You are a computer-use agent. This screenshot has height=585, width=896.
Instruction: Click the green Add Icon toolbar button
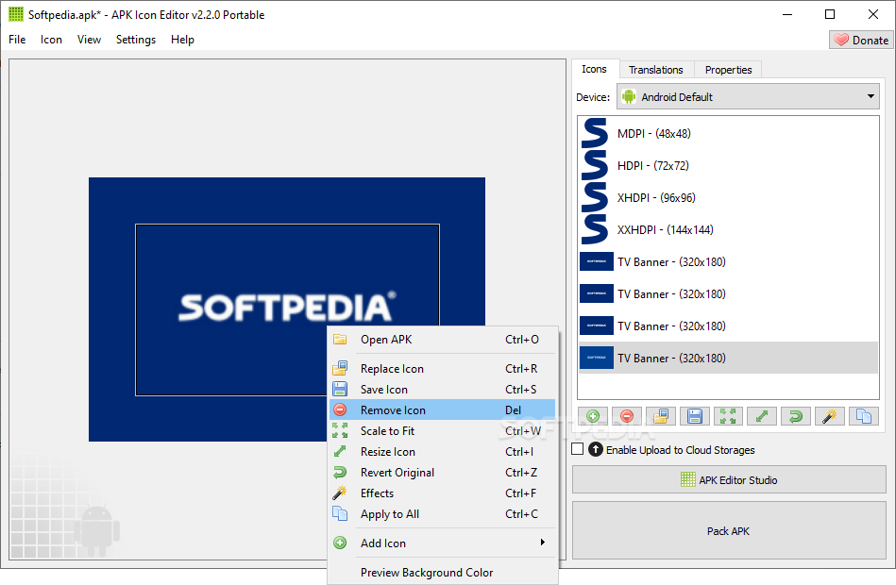593,416
